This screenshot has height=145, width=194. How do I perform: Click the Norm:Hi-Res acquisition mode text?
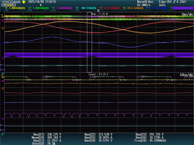(145, 2)
